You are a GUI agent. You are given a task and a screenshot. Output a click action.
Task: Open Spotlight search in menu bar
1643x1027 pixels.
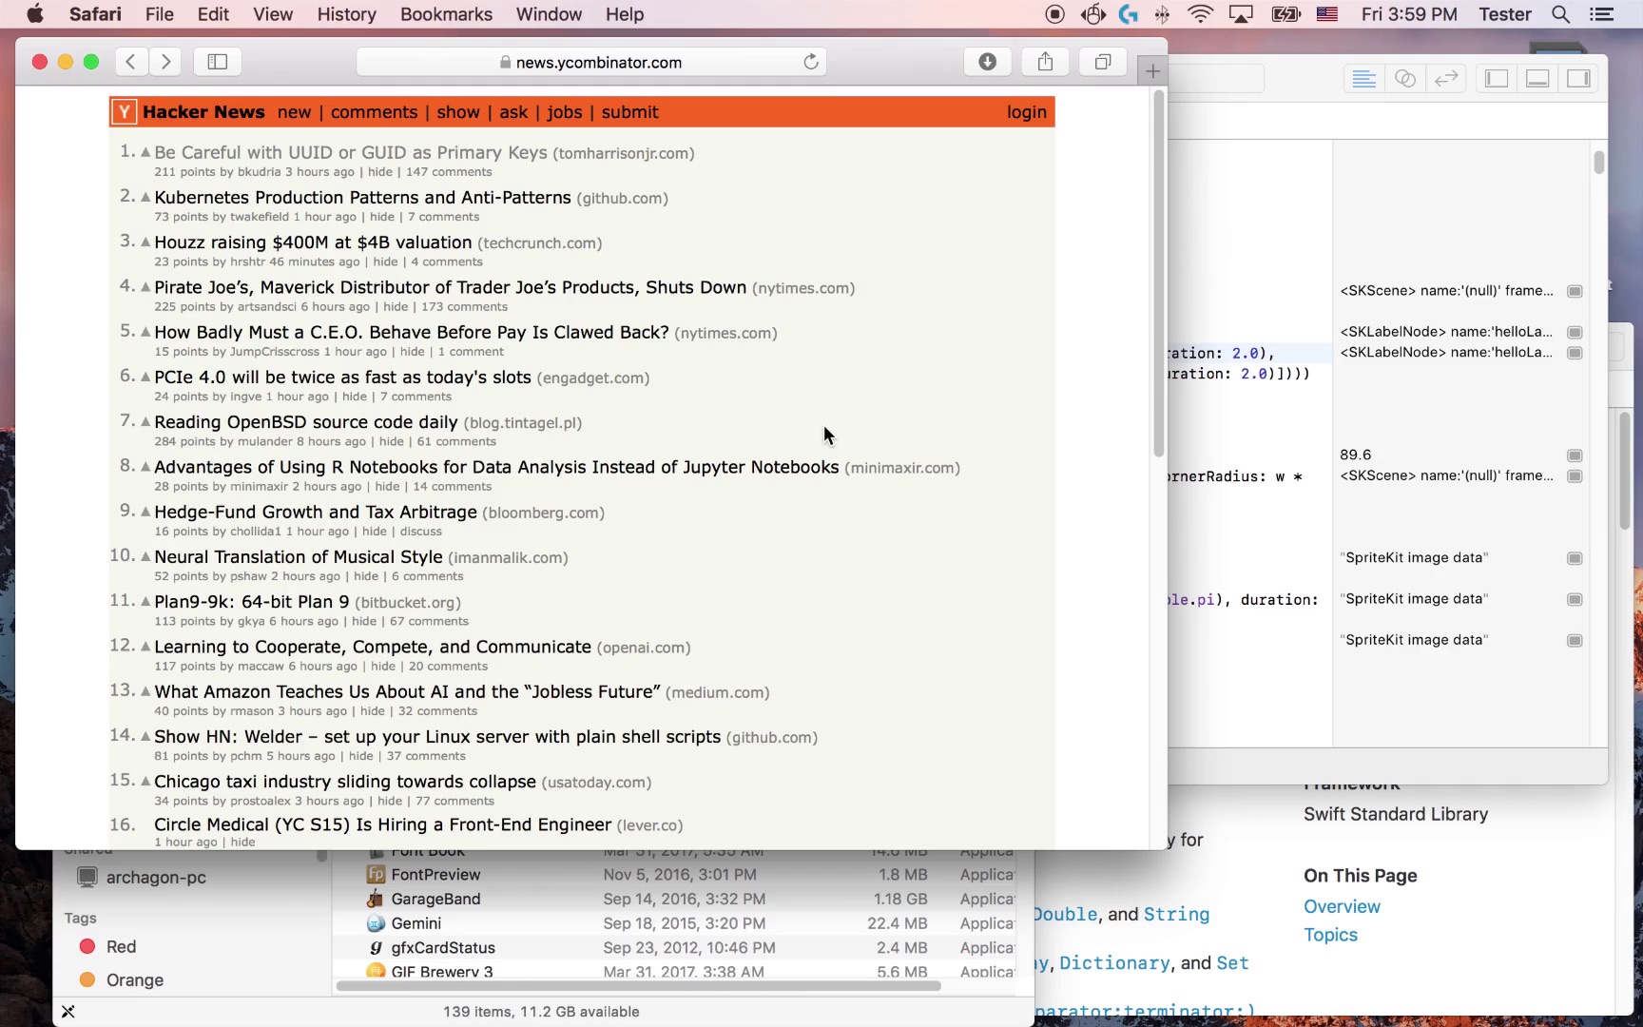(x=1560, y=14)
